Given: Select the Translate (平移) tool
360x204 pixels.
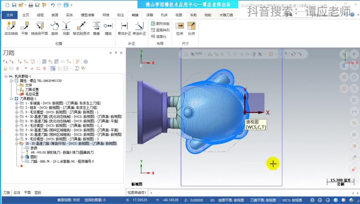Looking at the screenshot, I should click(25, 28).
